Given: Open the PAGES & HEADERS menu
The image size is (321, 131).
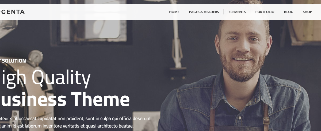Looking at the screenshot, I should pyautogui.click(x=204, y=12).
